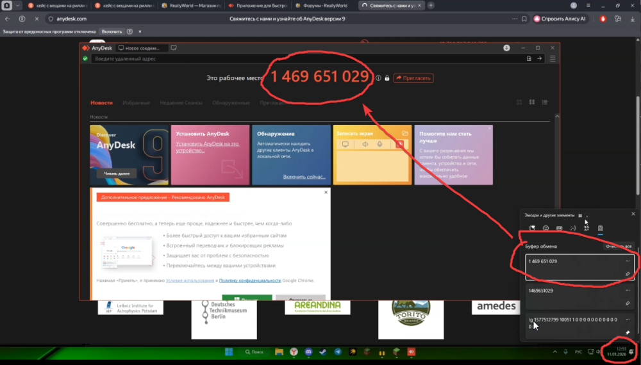641x365 pixels.
Task: Open more options for the 1 469 651 029 entry
Action: 628,261
